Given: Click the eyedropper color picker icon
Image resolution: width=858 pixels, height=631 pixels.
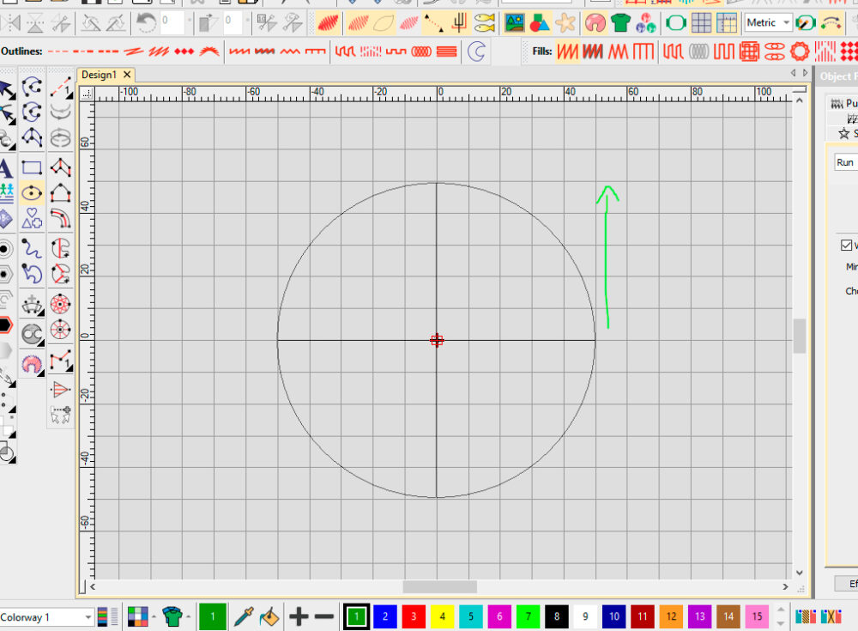Looking at the screenshot, I should pos(244,616).
